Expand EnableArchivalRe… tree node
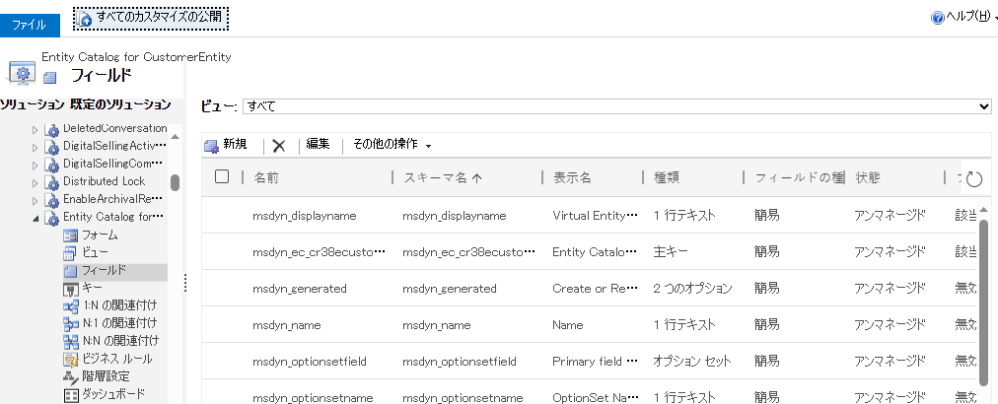 (35, 200)
